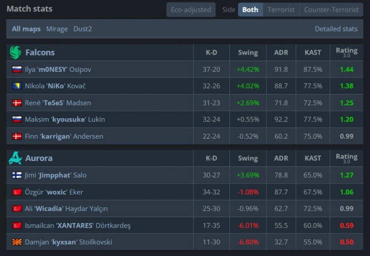
Task: Click the Finnish flag next to Jimpphat
Action: [x=17, y=175]
